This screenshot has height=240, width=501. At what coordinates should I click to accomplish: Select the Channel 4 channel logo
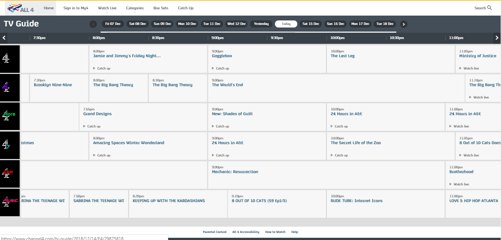tap(10, 59)
